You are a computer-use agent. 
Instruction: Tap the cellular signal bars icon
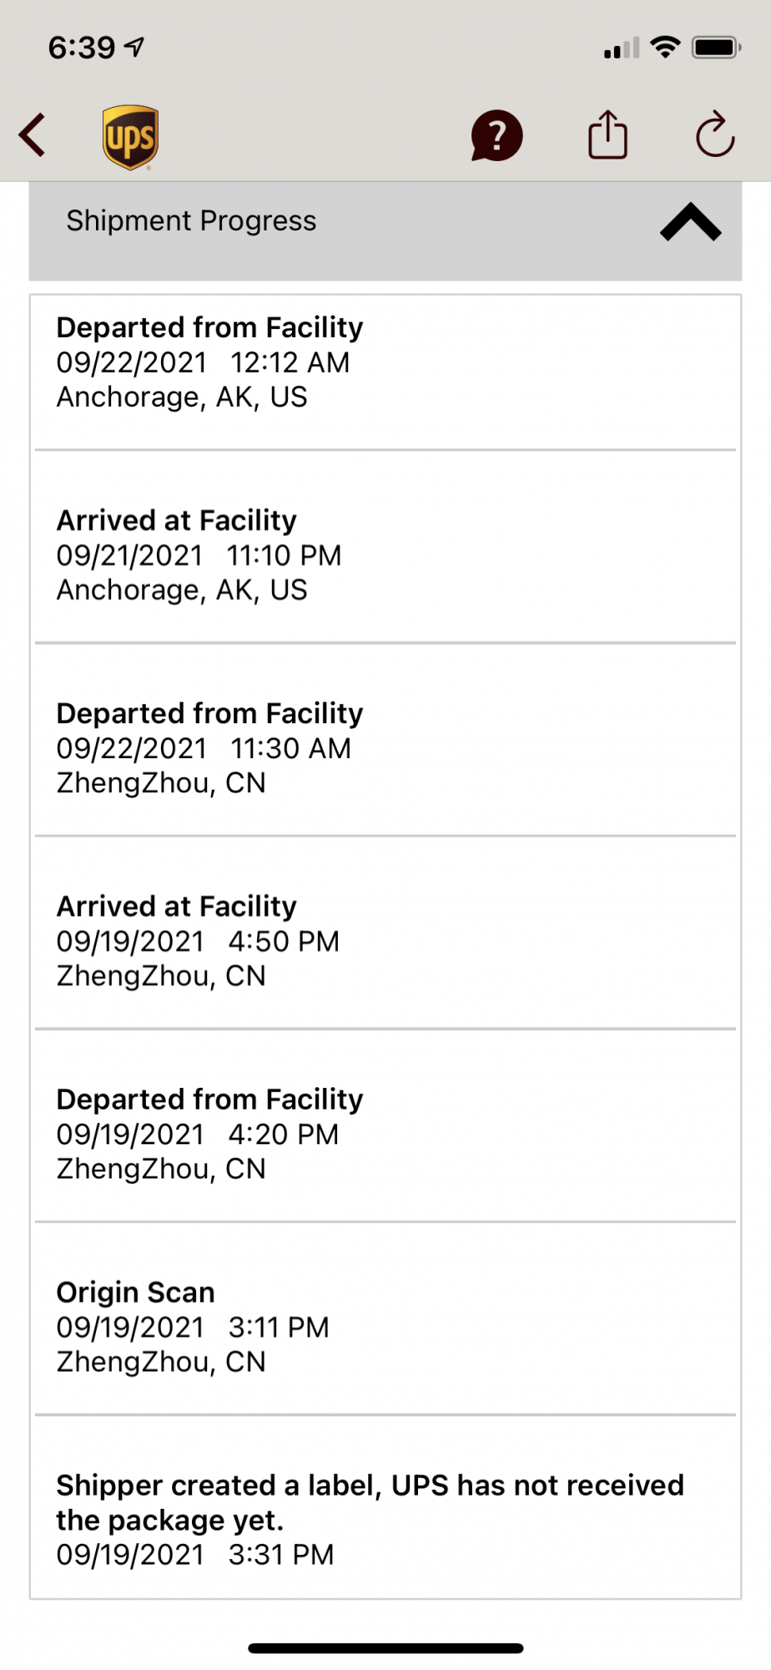[621, 49]
